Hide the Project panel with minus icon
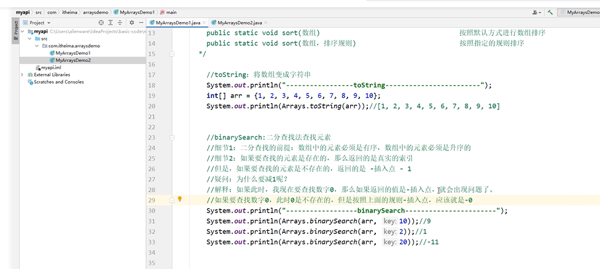The image size is (600, 269). [x=141, y=23]
